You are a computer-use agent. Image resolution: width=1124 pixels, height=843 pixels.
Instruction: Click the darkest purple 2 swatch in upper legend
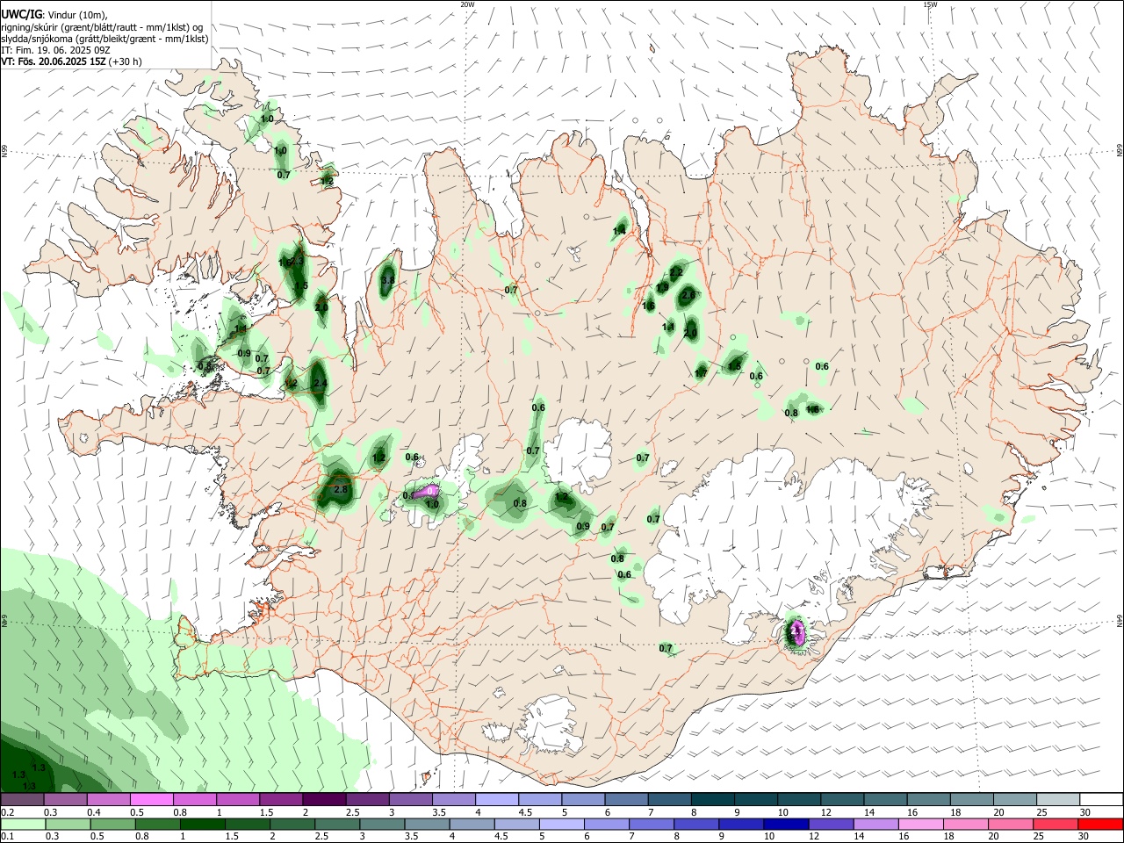click(x=323, y=800)
